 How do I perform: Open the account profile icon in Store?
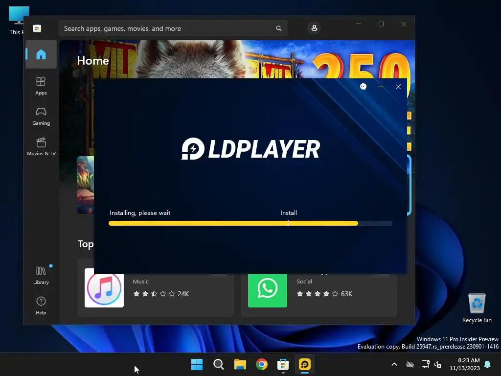(x=314, y=28)
